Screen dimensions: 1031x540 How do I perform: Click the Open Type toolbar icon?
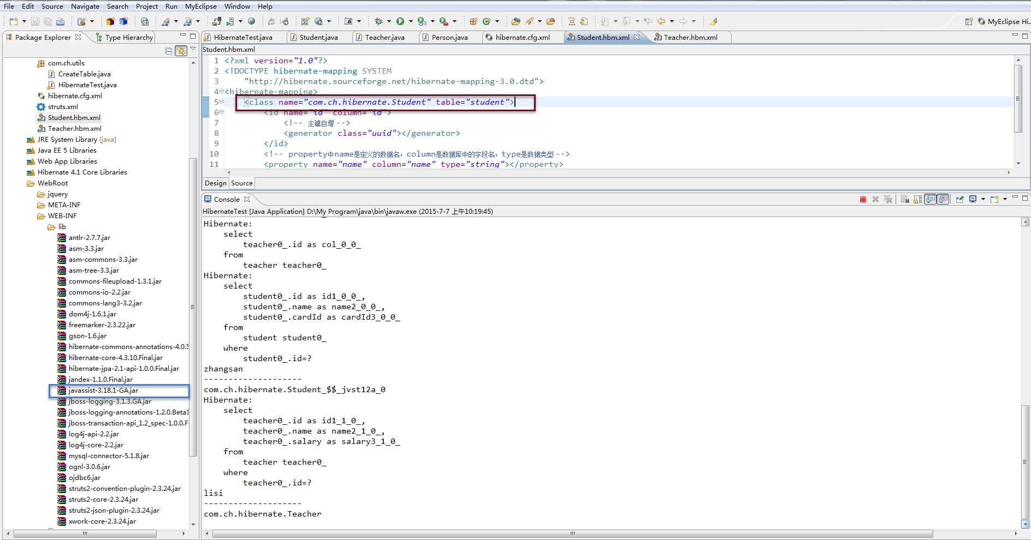point(516,21)
